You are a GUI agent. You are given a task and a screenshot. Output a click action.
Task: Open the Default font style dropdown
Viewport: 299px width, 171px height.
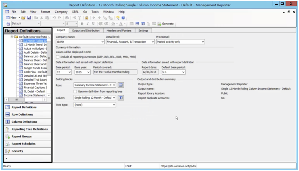[39, 24]
